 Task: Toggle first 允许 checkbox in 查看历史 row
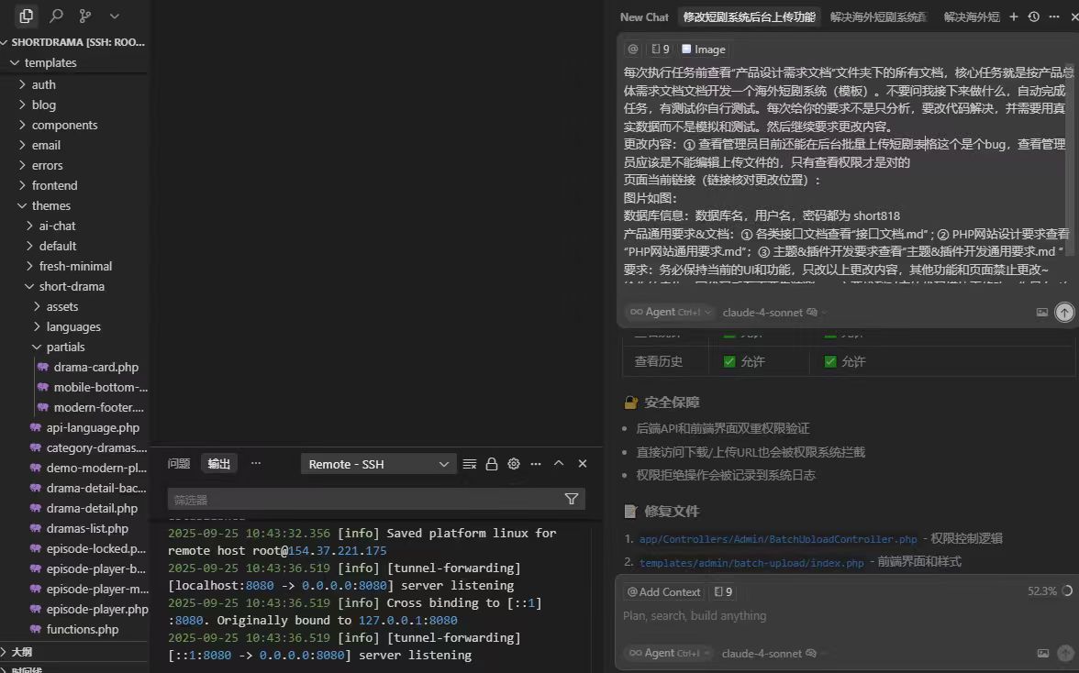(x=729, y=361)
